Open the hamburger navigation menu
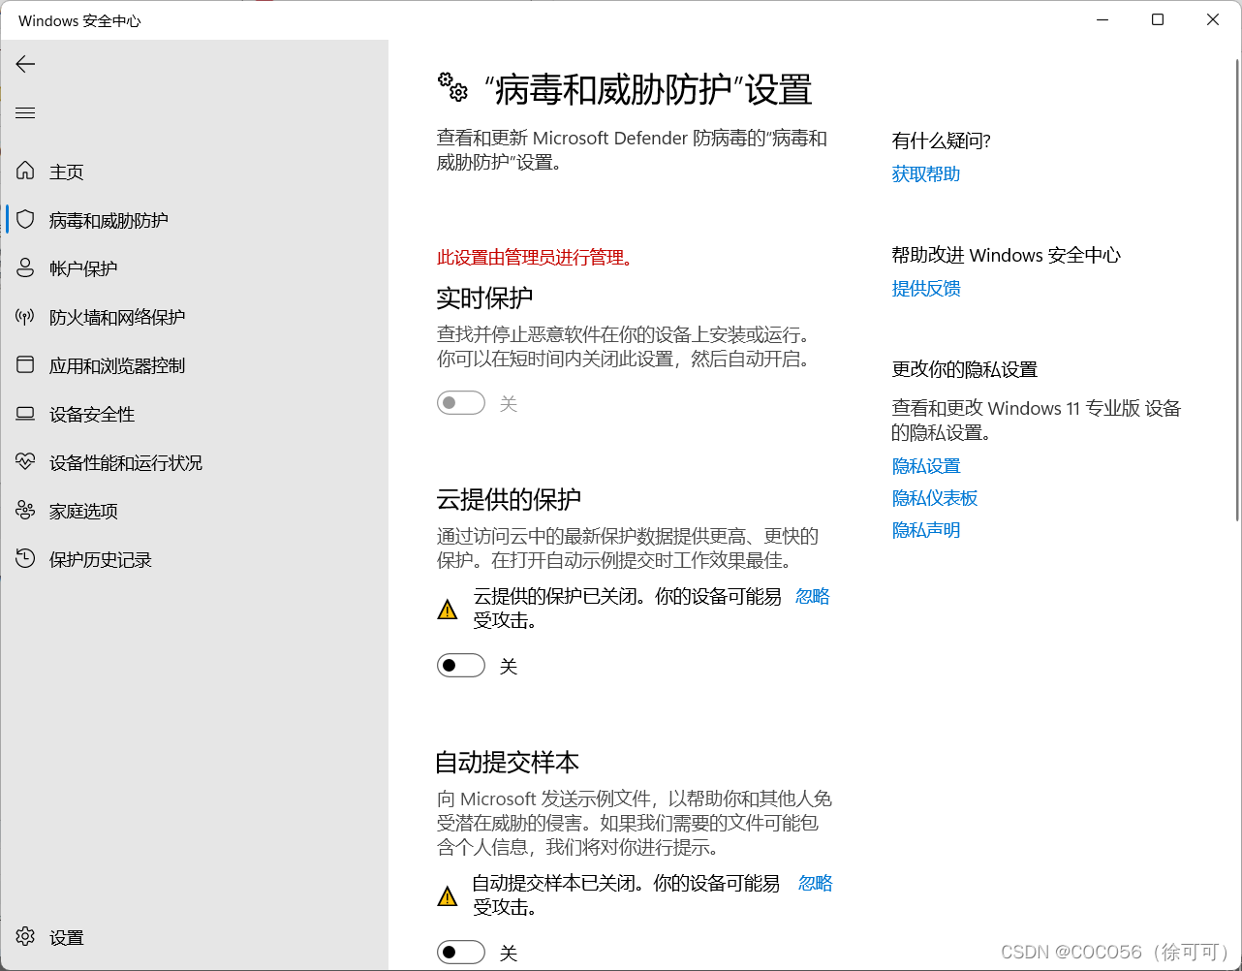 [x=25, y=113]
